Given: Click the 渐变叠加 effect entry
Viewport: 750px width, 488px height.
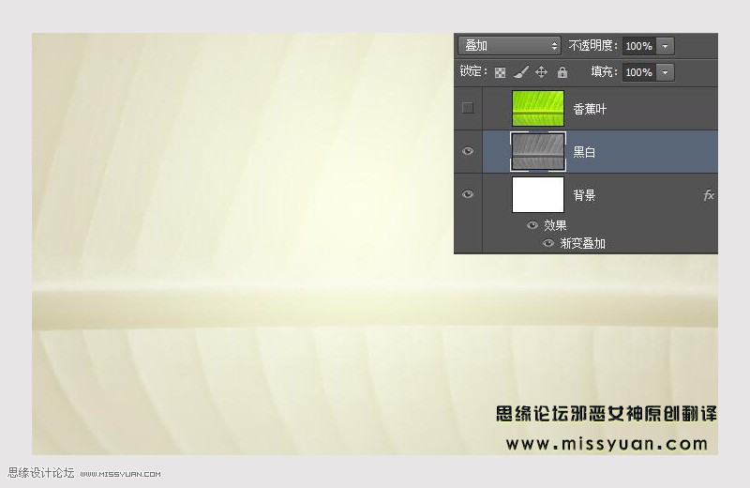Looking at the screenshot, I should tap(582, 243).
